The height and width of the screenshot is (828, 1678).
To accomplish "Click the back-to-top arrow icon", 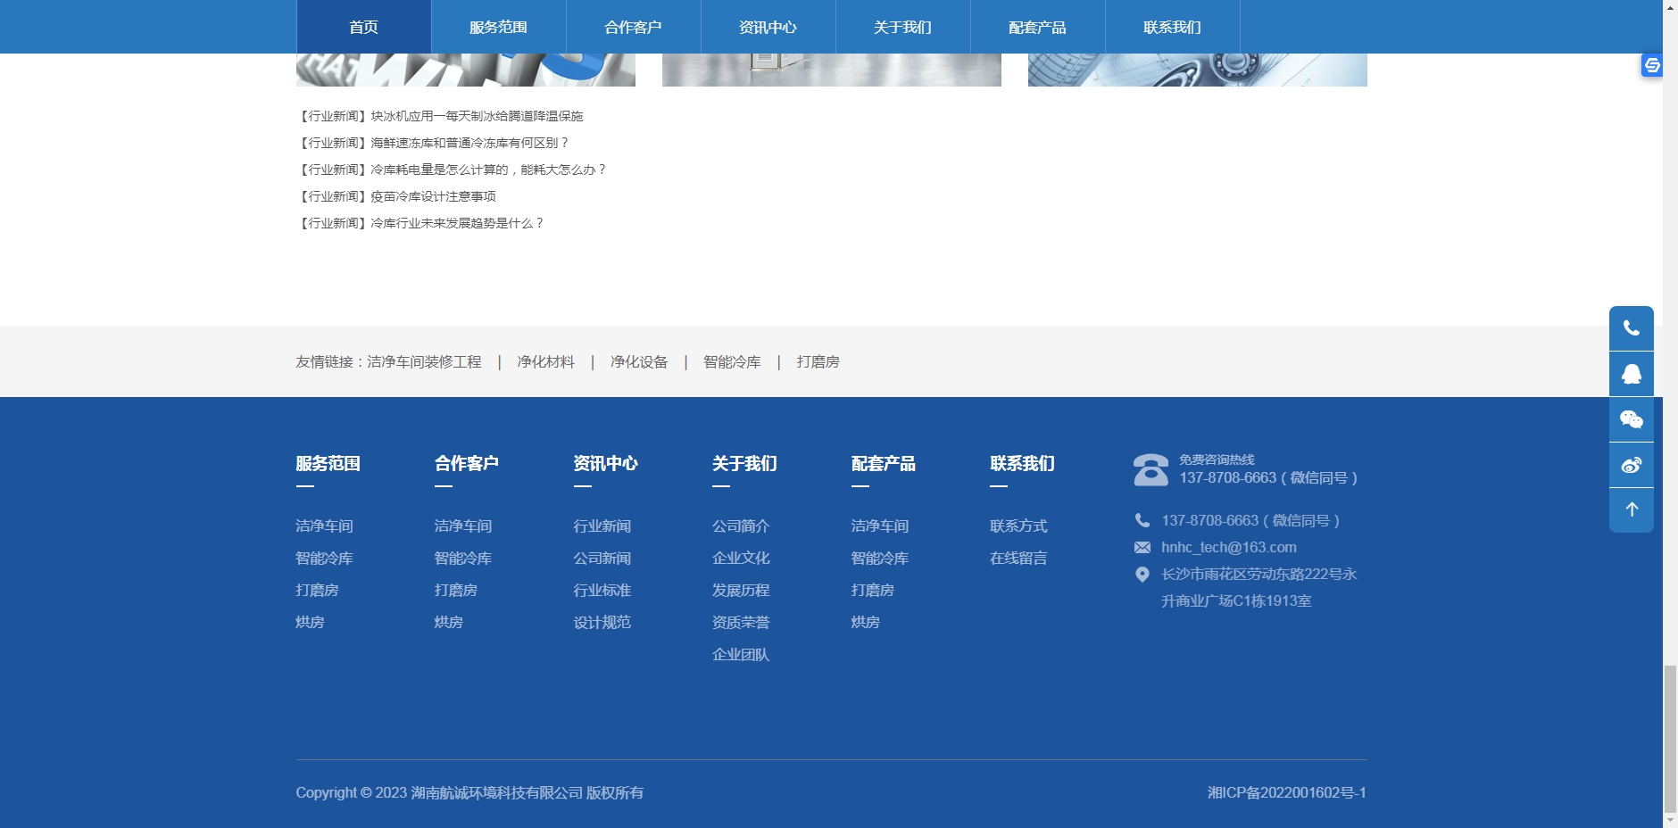I will click(x=1631, y=509).
